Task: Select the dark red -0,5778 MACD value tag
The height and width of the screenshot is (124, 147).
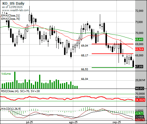Action: [x=140, y=120]
